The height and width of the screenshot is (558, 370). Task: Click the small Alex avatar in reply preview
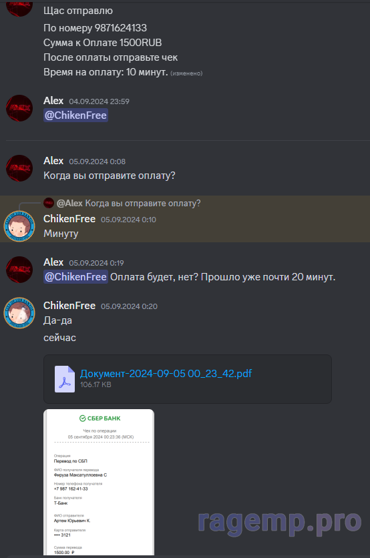coord(49,203)
